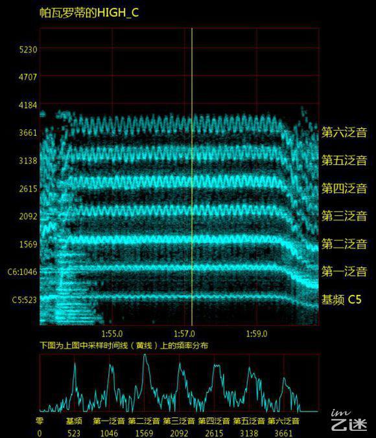
Task: Select the caption 下图为上图中采样时间线（黄线）上的频率分布
Action: coord(124,345)
